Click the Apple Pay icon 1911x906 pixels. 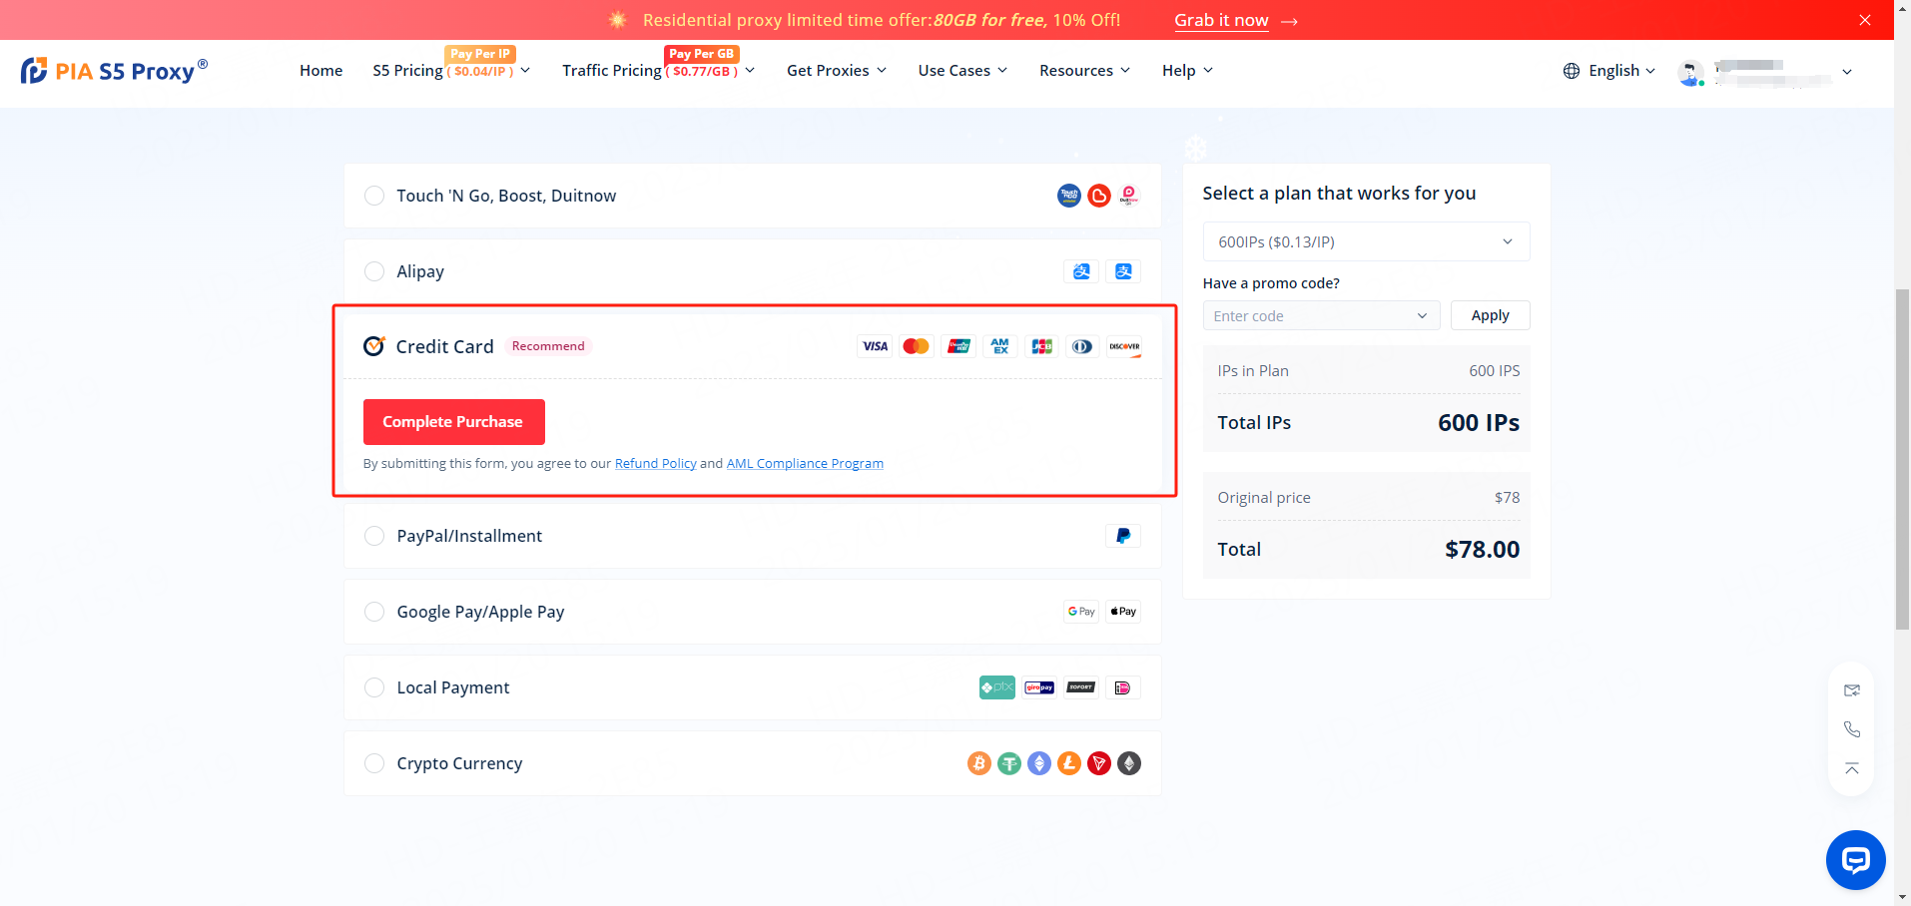coord(1123,612)
